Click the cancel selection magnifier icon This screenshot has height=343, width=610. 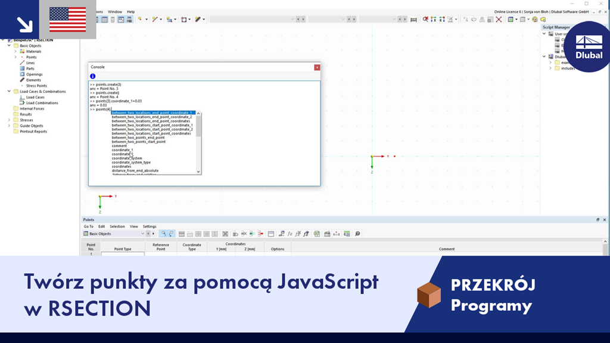coord(425,20)
